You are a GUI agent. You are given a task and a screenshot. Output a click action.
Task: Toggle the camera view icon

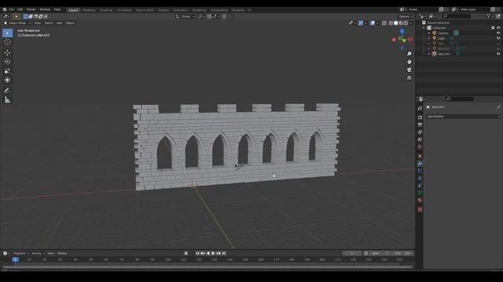409,70
